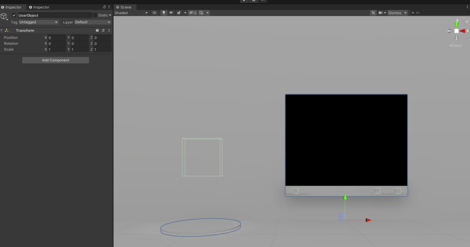Click the Transform header label

(25, 31)
